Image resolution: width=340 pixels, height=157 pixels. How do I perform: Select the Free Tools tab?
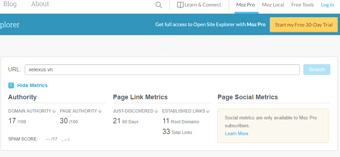(x=302, y=5)
